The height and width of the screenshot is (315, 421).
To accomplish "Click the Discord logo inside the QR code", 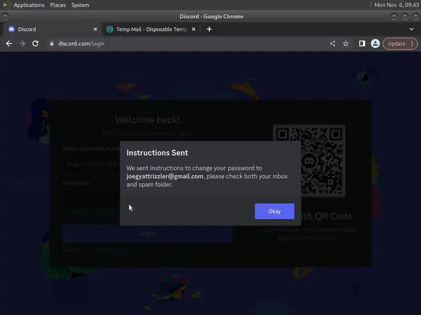I will 309,161.
